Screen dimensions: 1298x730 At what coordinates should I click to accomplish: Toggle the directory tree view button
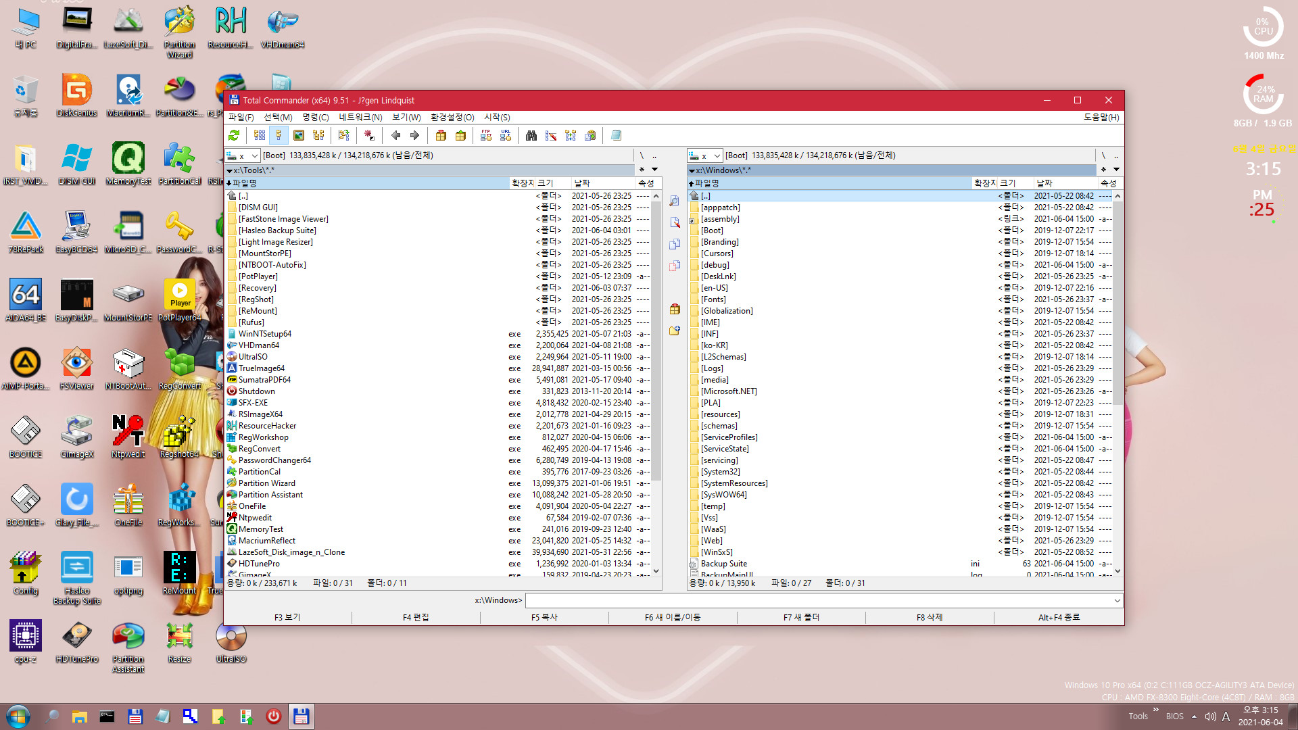[318, 135]
